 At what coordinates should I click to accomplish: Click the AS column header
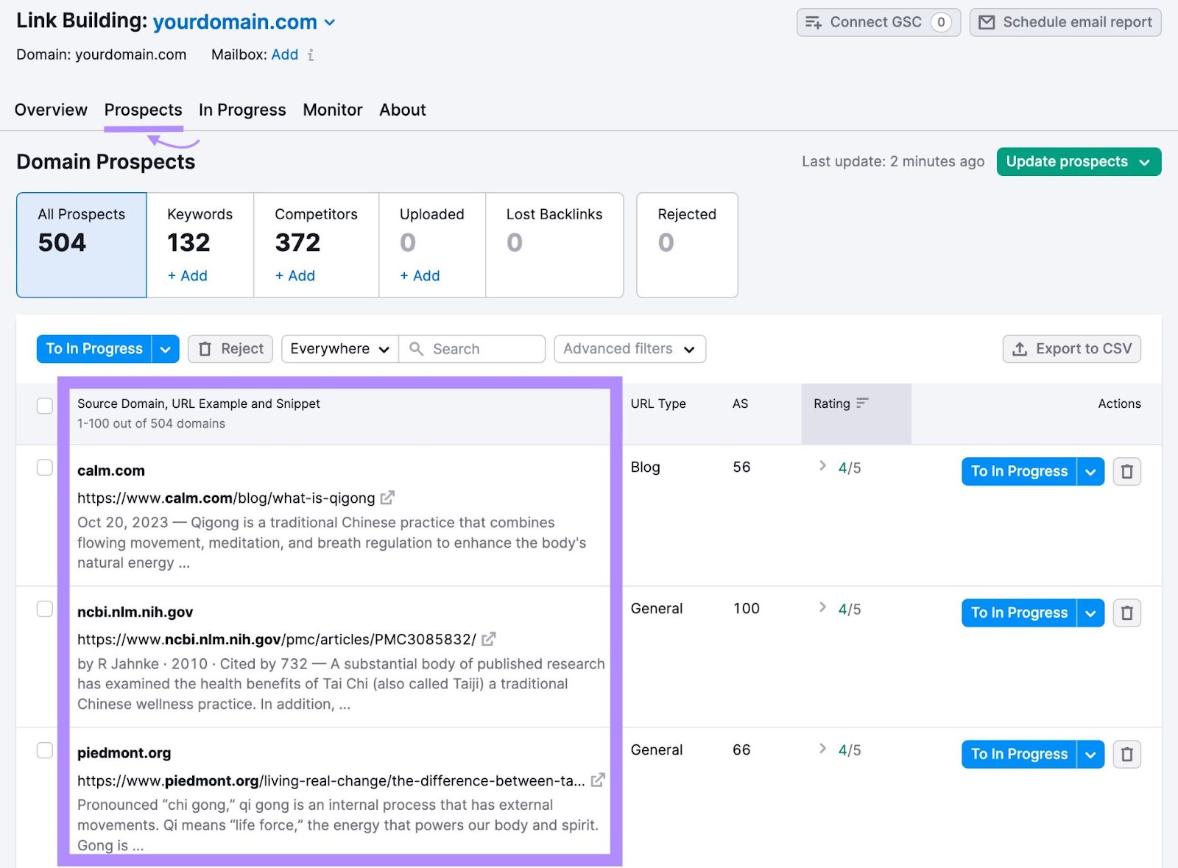[740, 403]
